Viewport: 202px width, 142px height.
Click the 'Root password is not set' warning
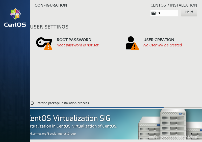pos(78,45)
